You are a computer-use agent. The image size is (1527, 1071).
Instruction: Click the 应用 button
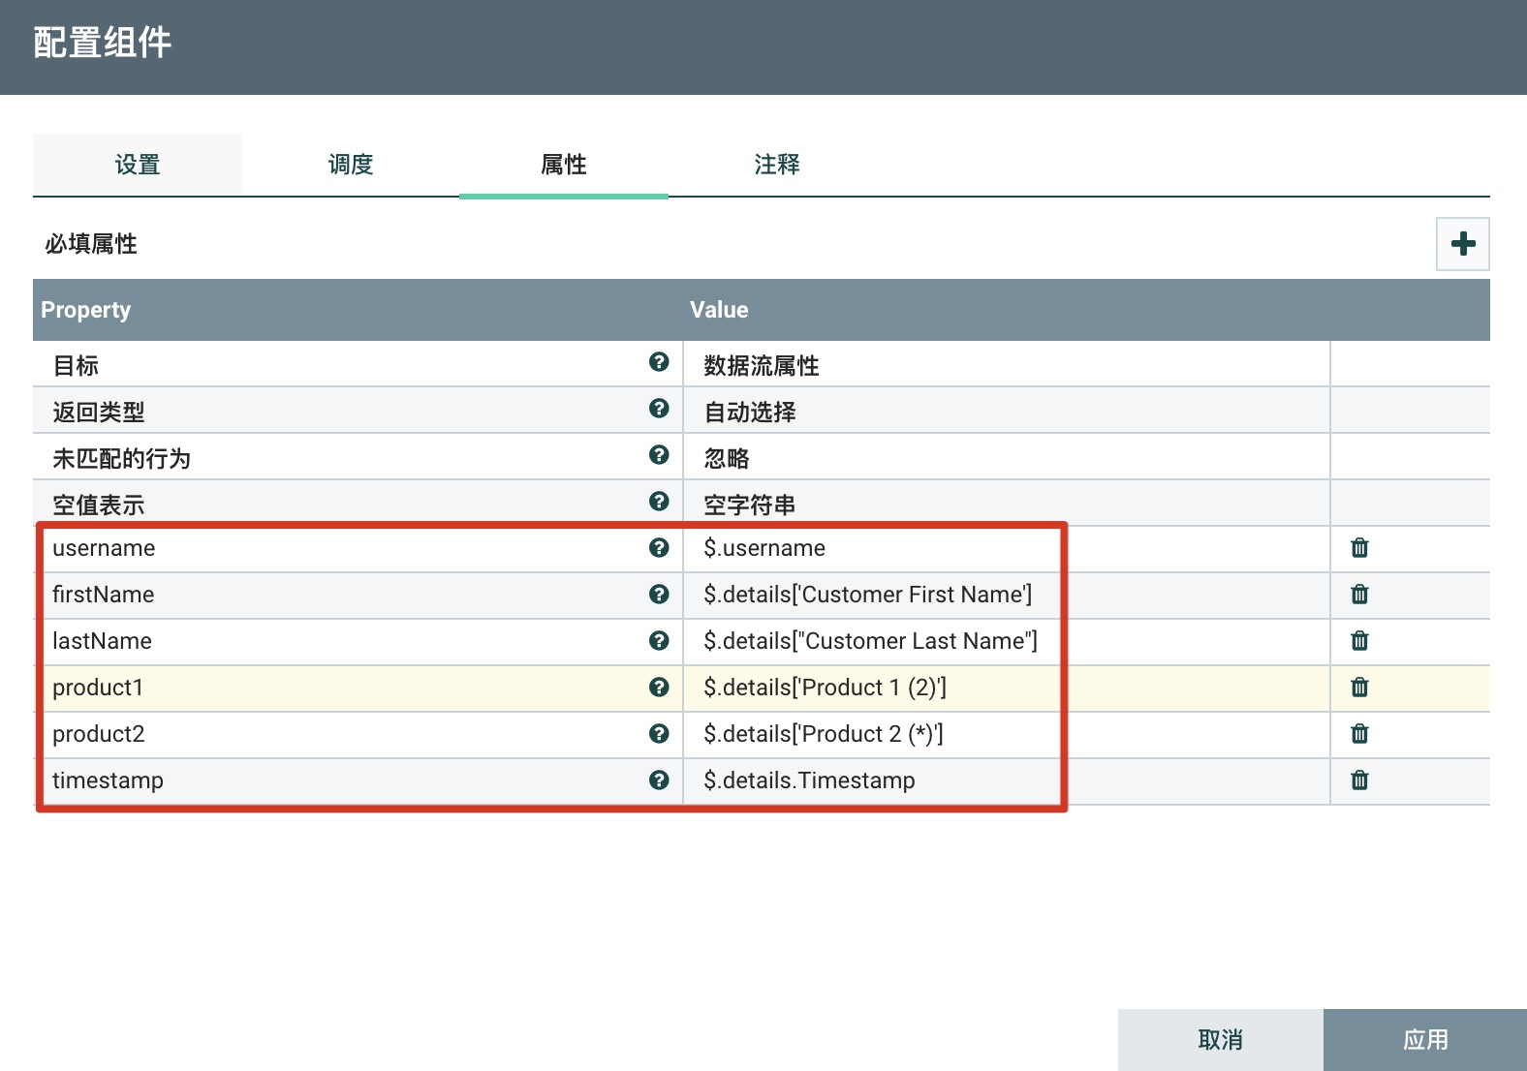1424,1040
